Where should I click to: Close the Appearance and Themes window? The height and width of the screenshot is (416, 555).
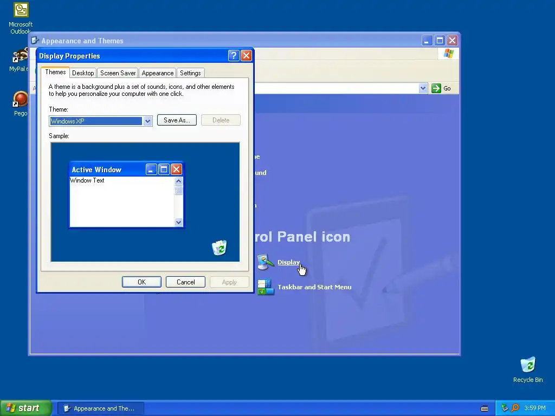(x=453, y=40)
